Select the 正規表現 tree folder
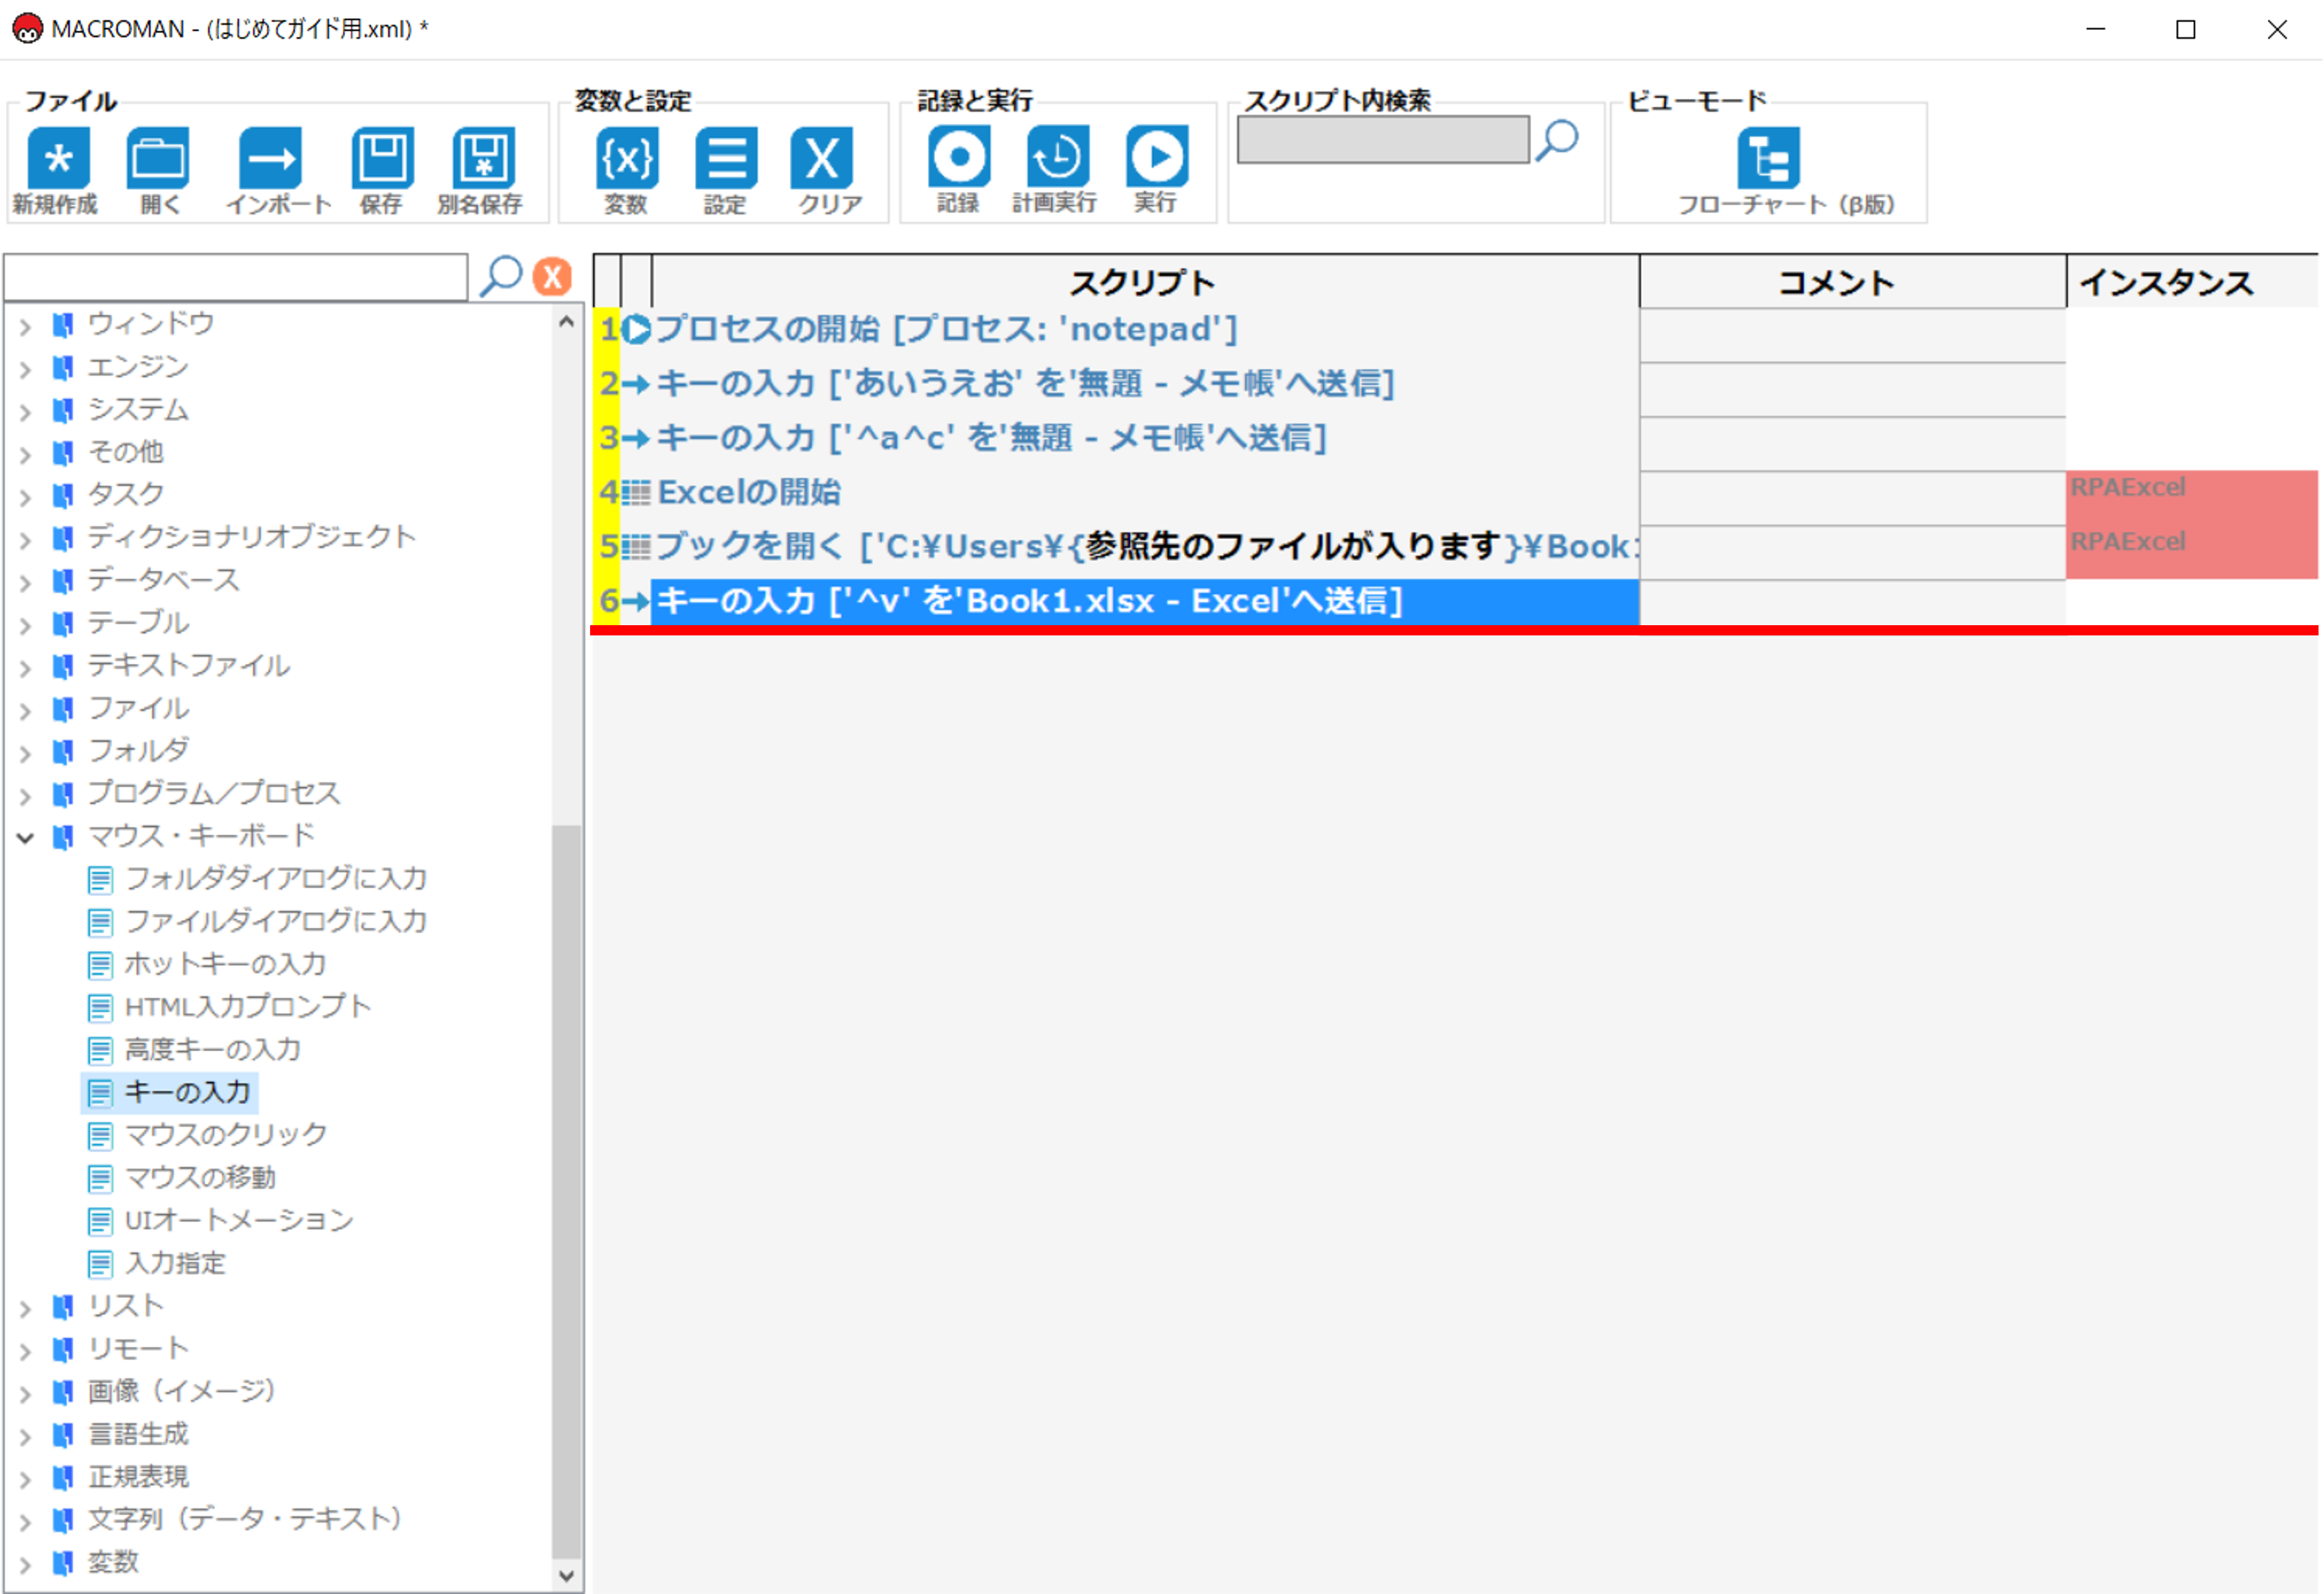 click(138, 1477)
